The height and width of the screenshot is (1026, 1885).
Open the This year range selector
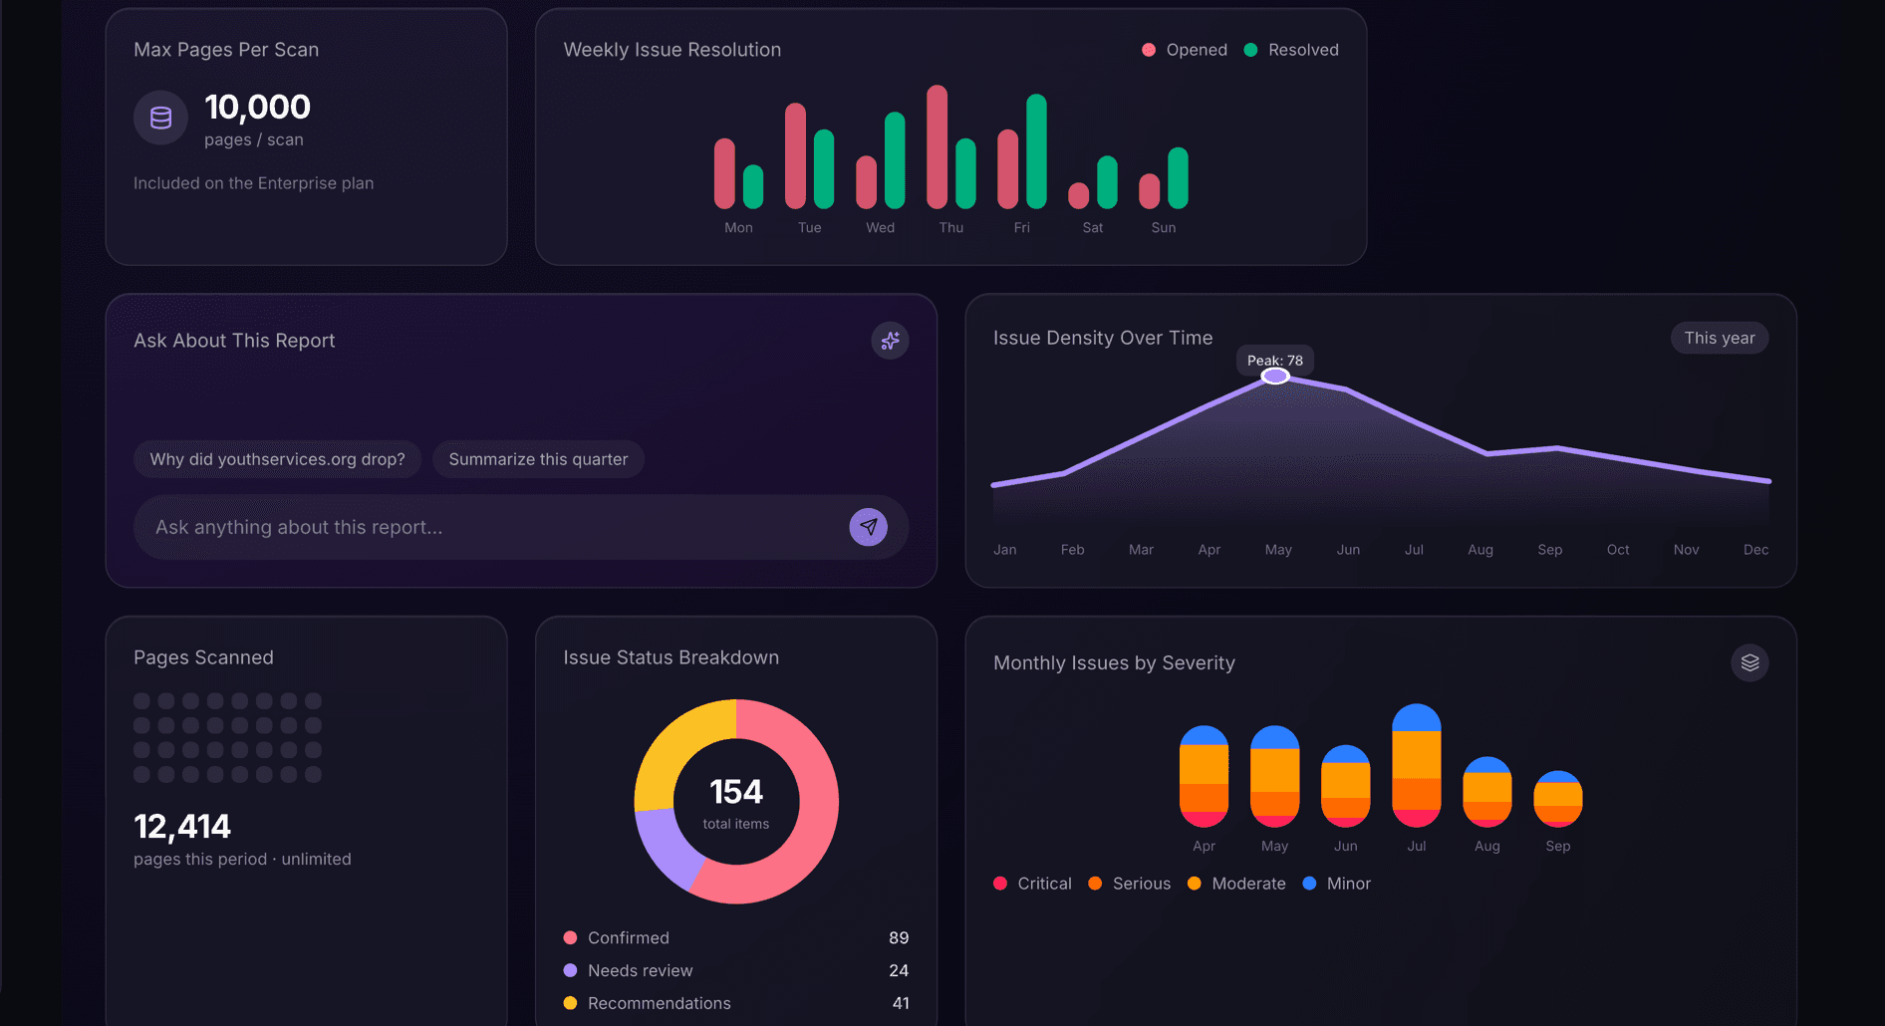pos(1720,338)
